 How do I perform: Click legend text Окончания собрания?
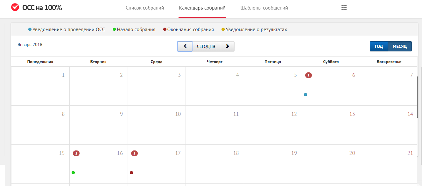click(x=190, y=30)
